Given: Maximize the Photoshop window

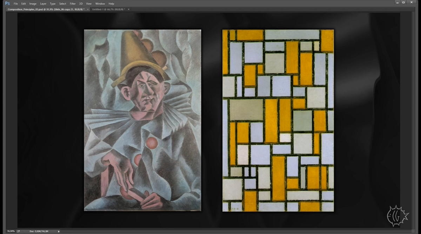Looking at the screenshot, I should pos(403,2).
